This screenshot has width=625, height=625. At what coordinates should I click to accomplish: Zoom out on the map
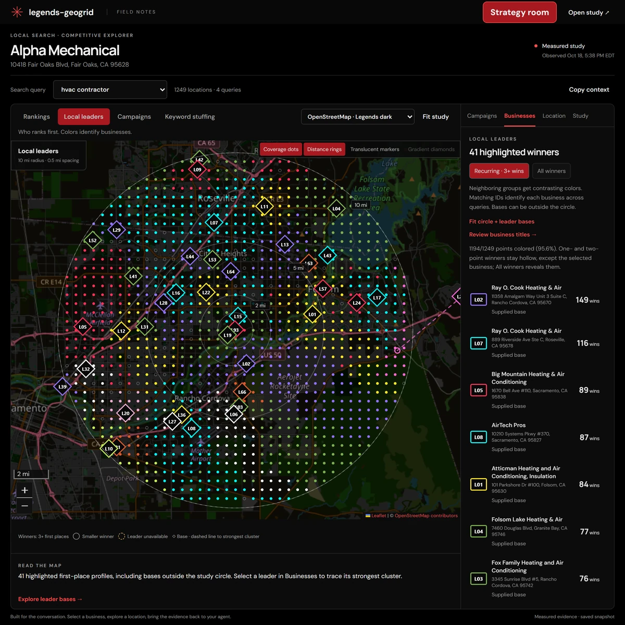24,506
